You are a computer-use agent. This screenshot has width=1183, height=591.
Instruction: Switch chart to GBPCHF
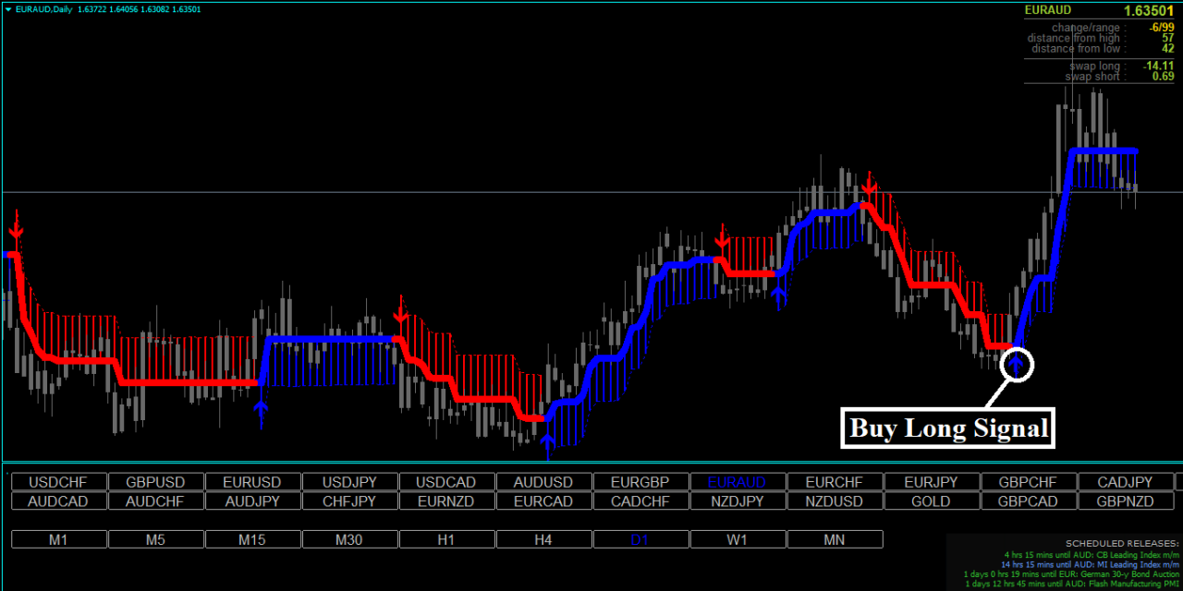[1029, 482]
